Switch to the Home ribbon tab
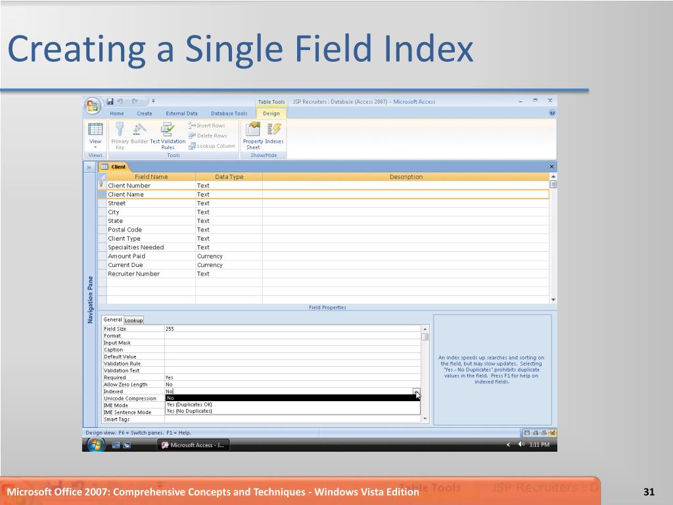This screenshot has width=673, height=505. 117,113
